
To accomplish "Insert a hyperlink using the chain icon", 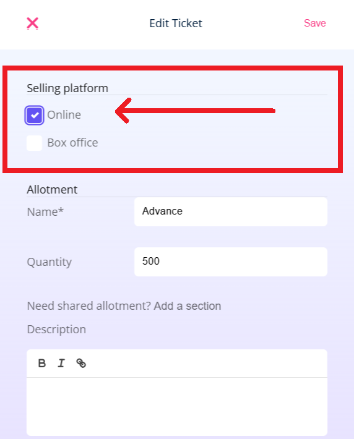I will (x=81, y=363).
